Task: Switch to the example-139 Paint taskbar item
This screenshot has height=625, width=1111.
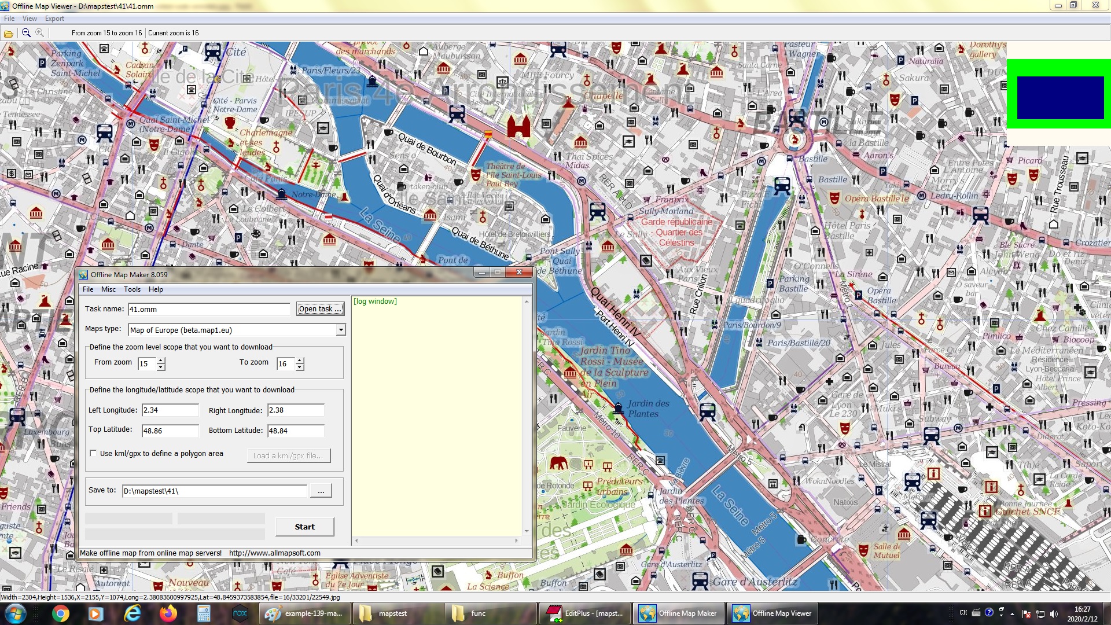Action: point(304,613)
